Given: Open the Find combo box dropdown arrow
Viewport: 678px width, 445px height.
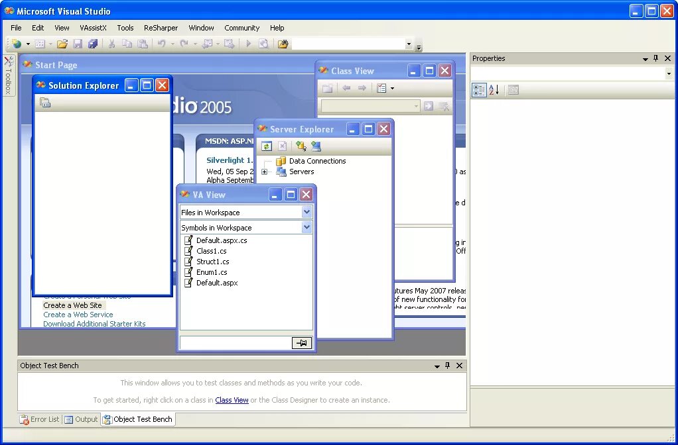Looking at the screenshot, I should click(x=409, y=44).
